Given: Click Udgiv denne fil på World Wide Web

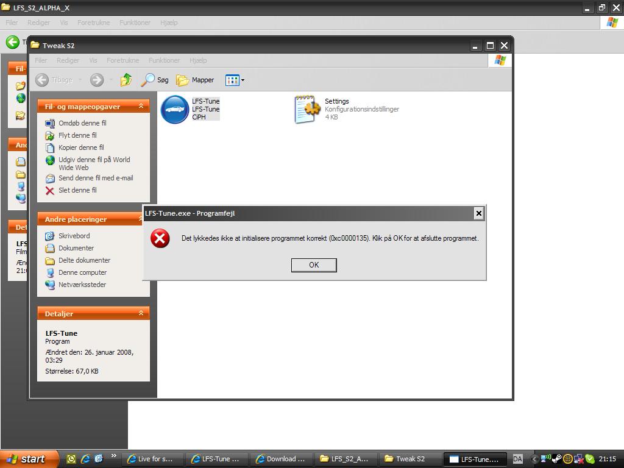Looking at the screenshot, I should point(94,163).
